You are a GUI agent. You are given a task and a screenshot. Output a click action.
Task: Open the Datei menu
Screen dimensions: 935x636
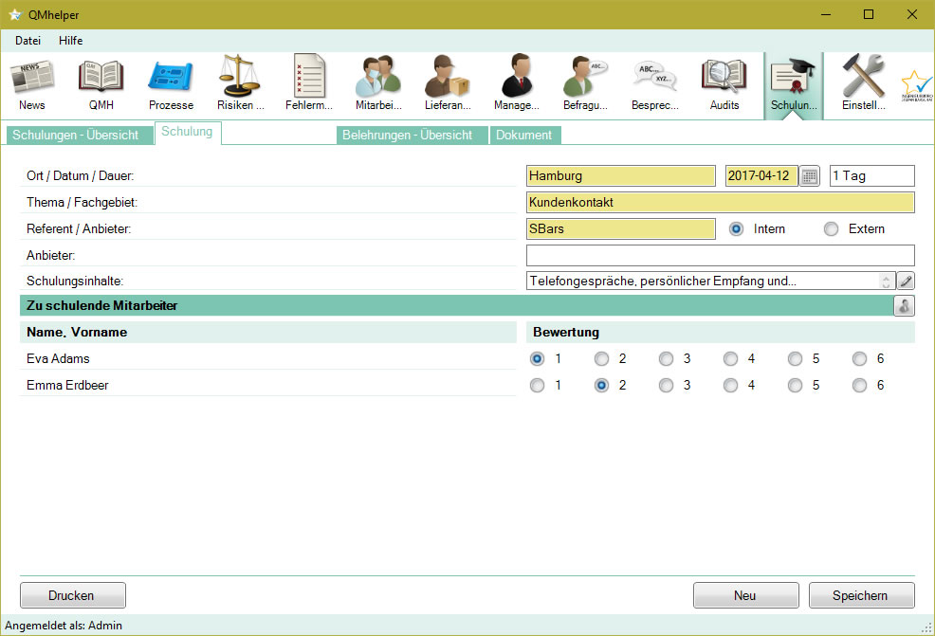point(27,41)
